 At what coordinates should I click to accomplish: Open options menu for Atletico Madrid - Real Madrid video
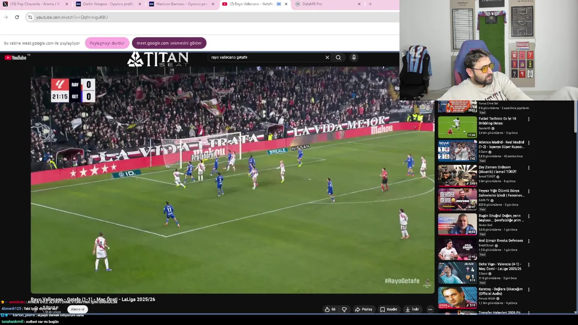click(529, 143)
